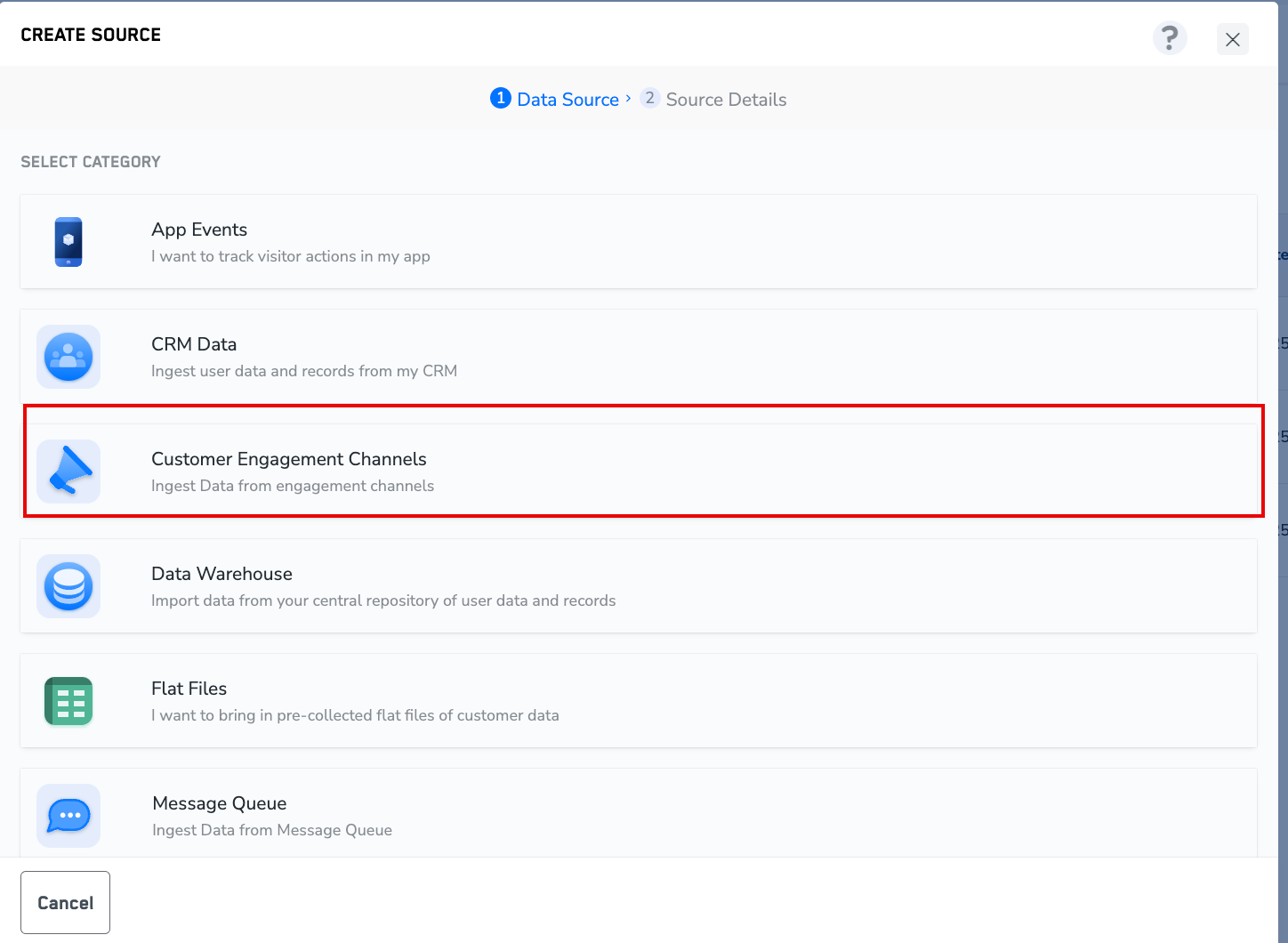Click the Message Queue chat bubble icon
The image size is (1288, 943).
click(68, 816)
